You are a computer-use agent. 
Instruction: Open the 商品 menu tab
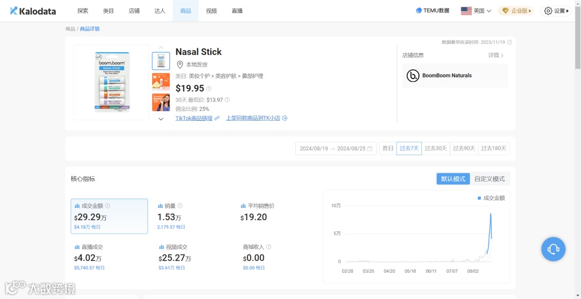click(186, 11)
